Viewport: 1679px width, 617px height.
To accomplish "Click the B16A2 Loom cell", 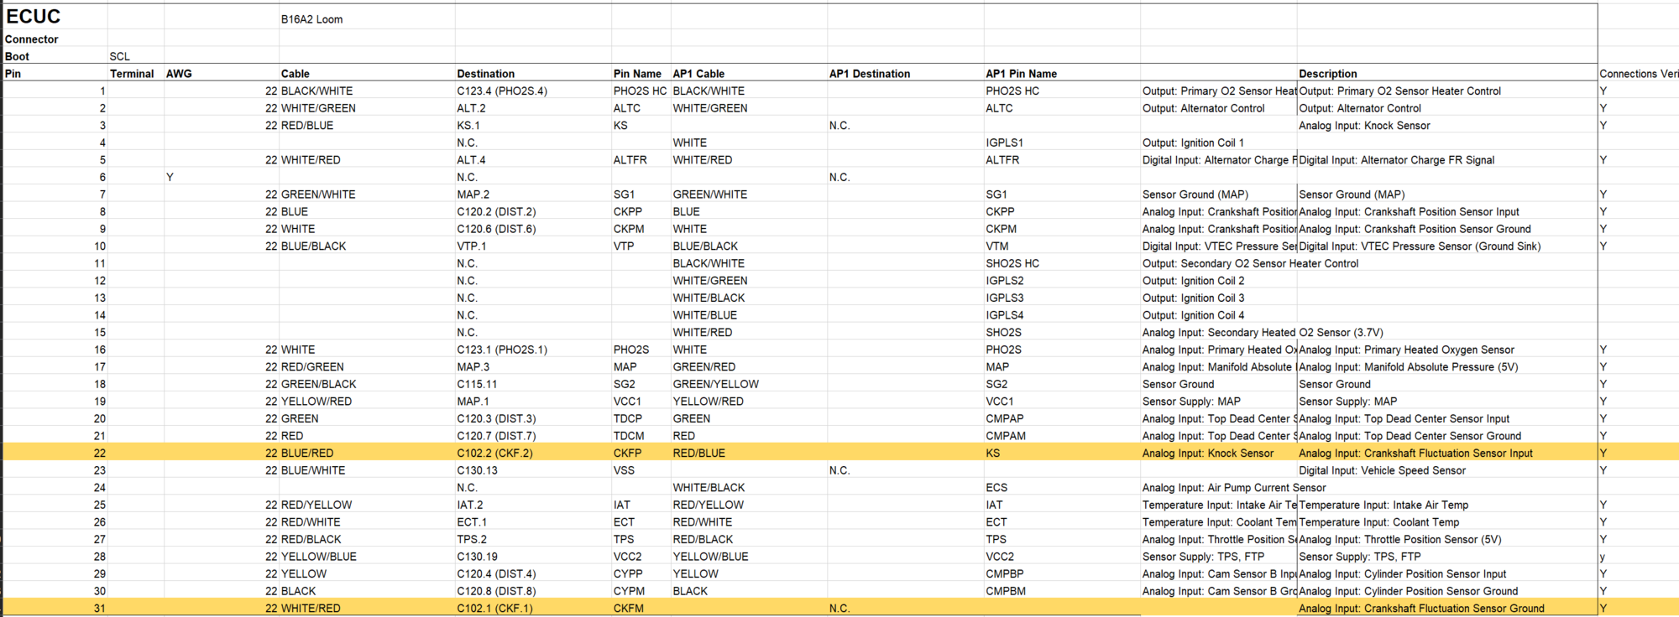I will (311, 19).
